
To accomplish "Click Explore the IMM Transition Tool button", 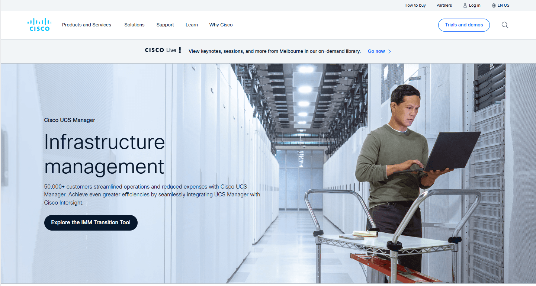I will coord(91,222).
